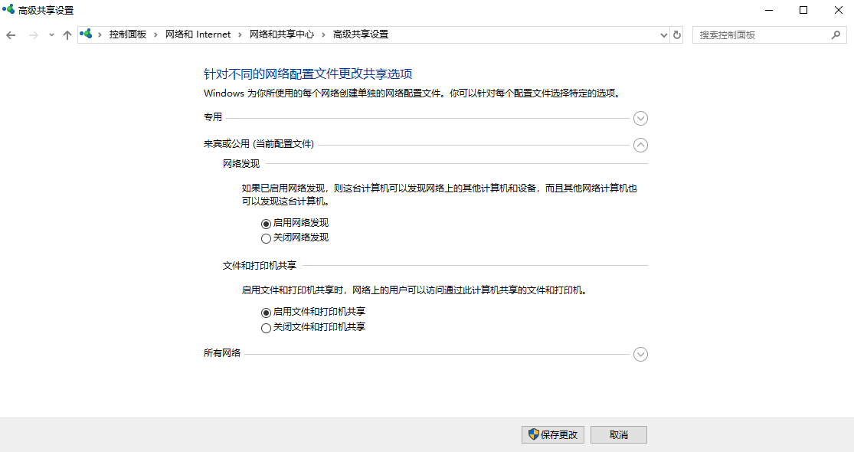Go back with the left arrow
854x452 pixels.
11,34
